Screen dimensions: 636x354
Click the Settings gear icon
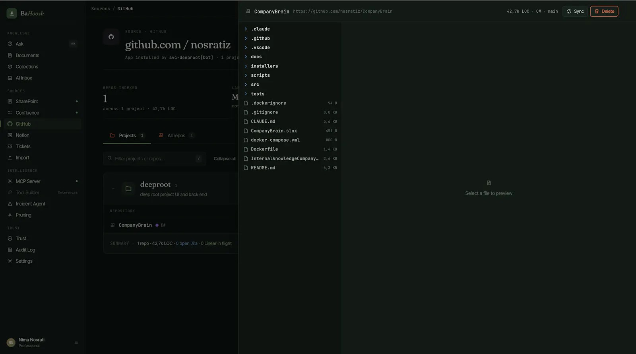click(10, 261)
